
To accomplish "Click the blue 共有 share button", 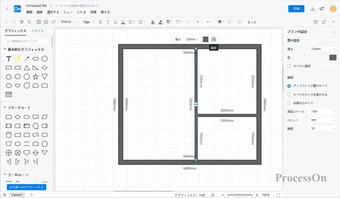I will click(x=296, y=9).
